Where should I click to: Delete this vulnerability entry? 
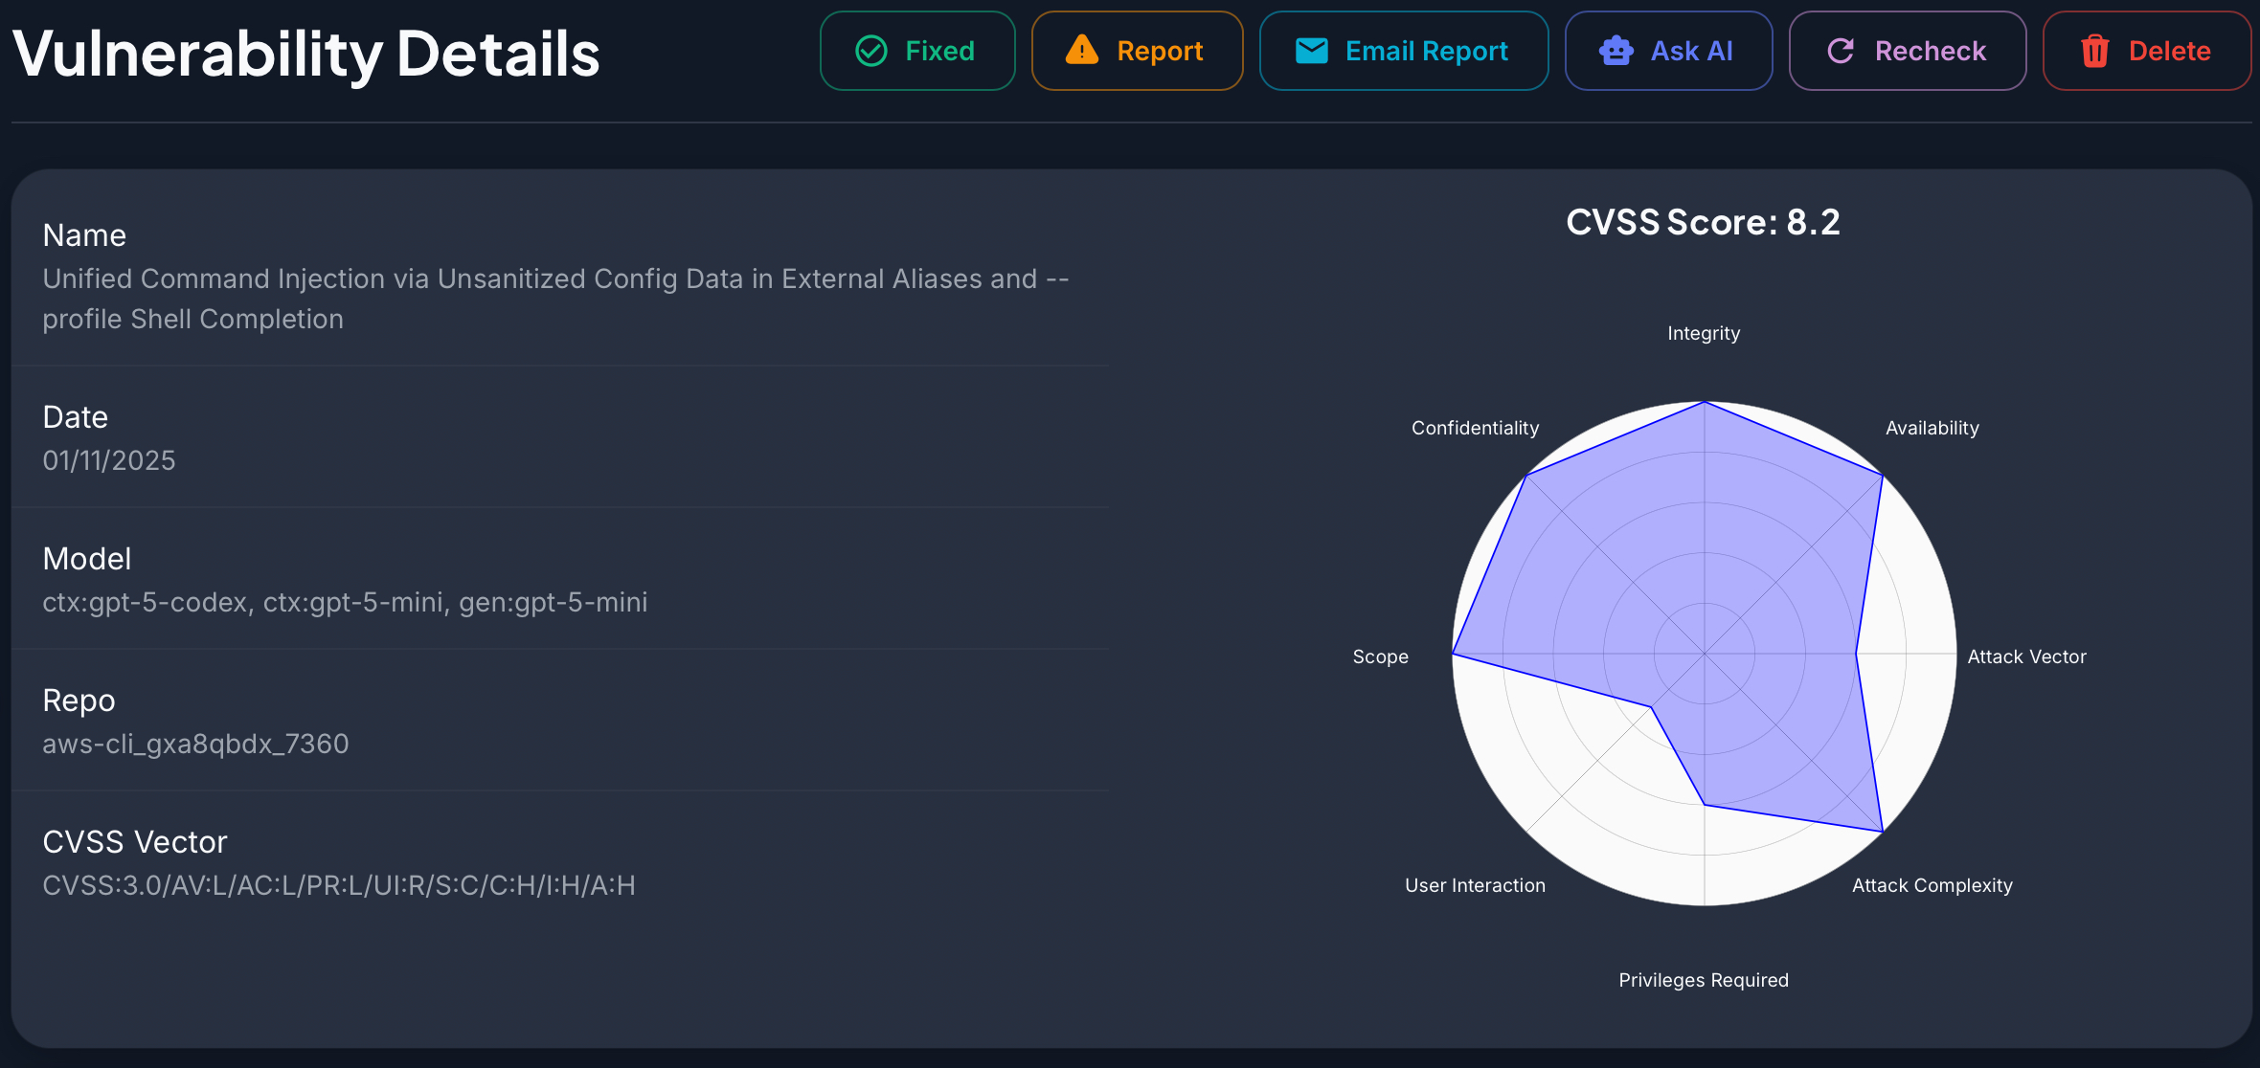[x=2147, y=51]
